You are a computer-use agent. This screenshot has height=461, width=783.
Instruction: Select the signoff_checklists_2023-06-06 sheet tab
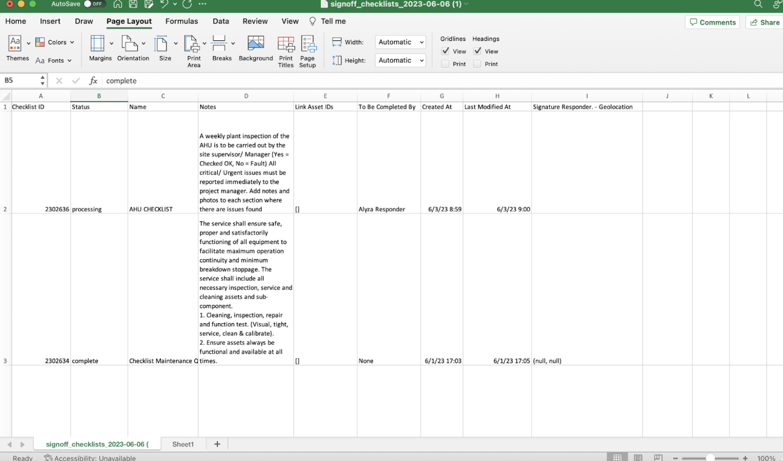point(97,444)
